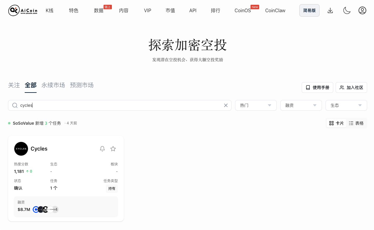The width and height of the screenshot is (374, 230).
Task: Select the 永续市场 tab
Action: (x=53, y=85)
